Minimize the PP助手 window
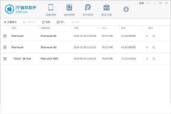The image size is (171, 114). click(x=154, y=3)
